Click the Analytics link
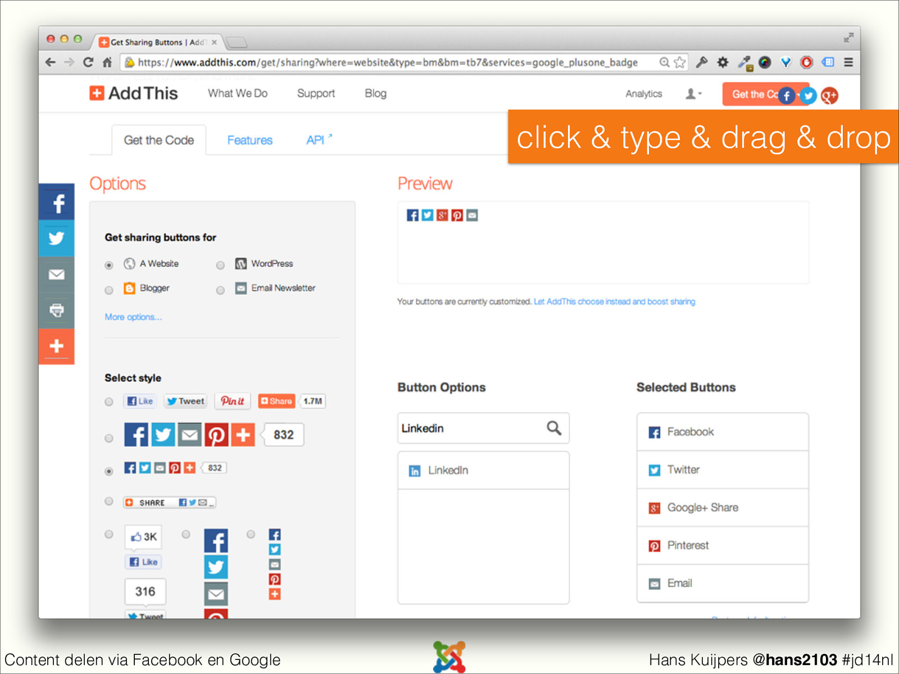Screen dimensions: 899x674 click(x=644, y=94)
